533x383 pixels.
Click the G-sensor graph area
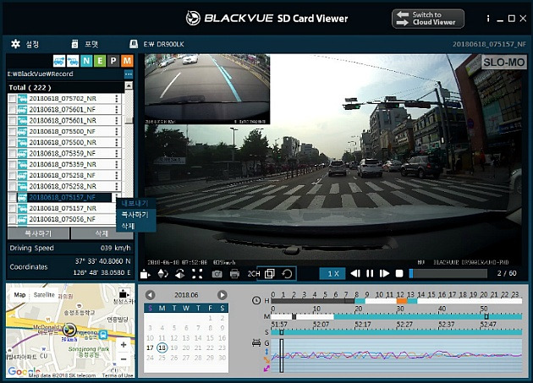(396, 356)
